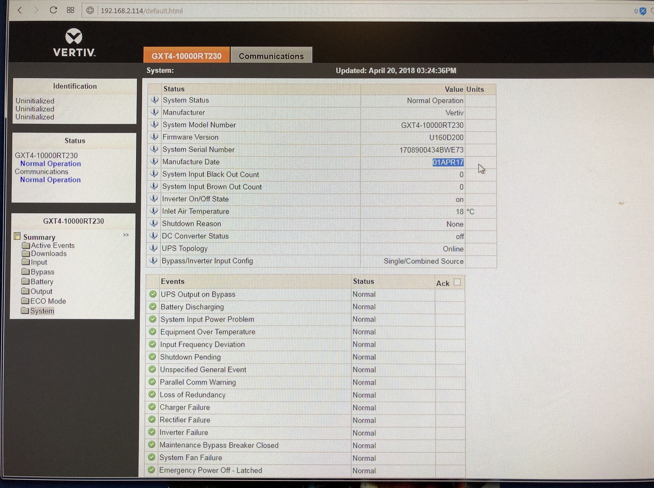This screenshot has height=488, width=654.
Task: Click the Vertiv logo
Action: [74, 43]
